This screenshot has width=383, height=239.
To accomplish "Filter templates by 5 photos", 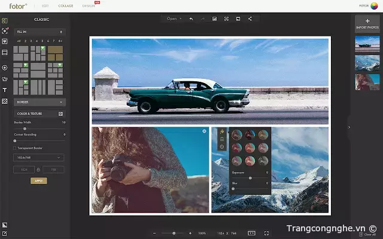I will coord(42,41).
